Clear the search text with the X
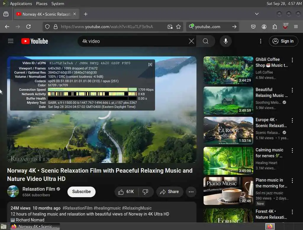This screenshot has width=303, height=230. pos(191,41)
